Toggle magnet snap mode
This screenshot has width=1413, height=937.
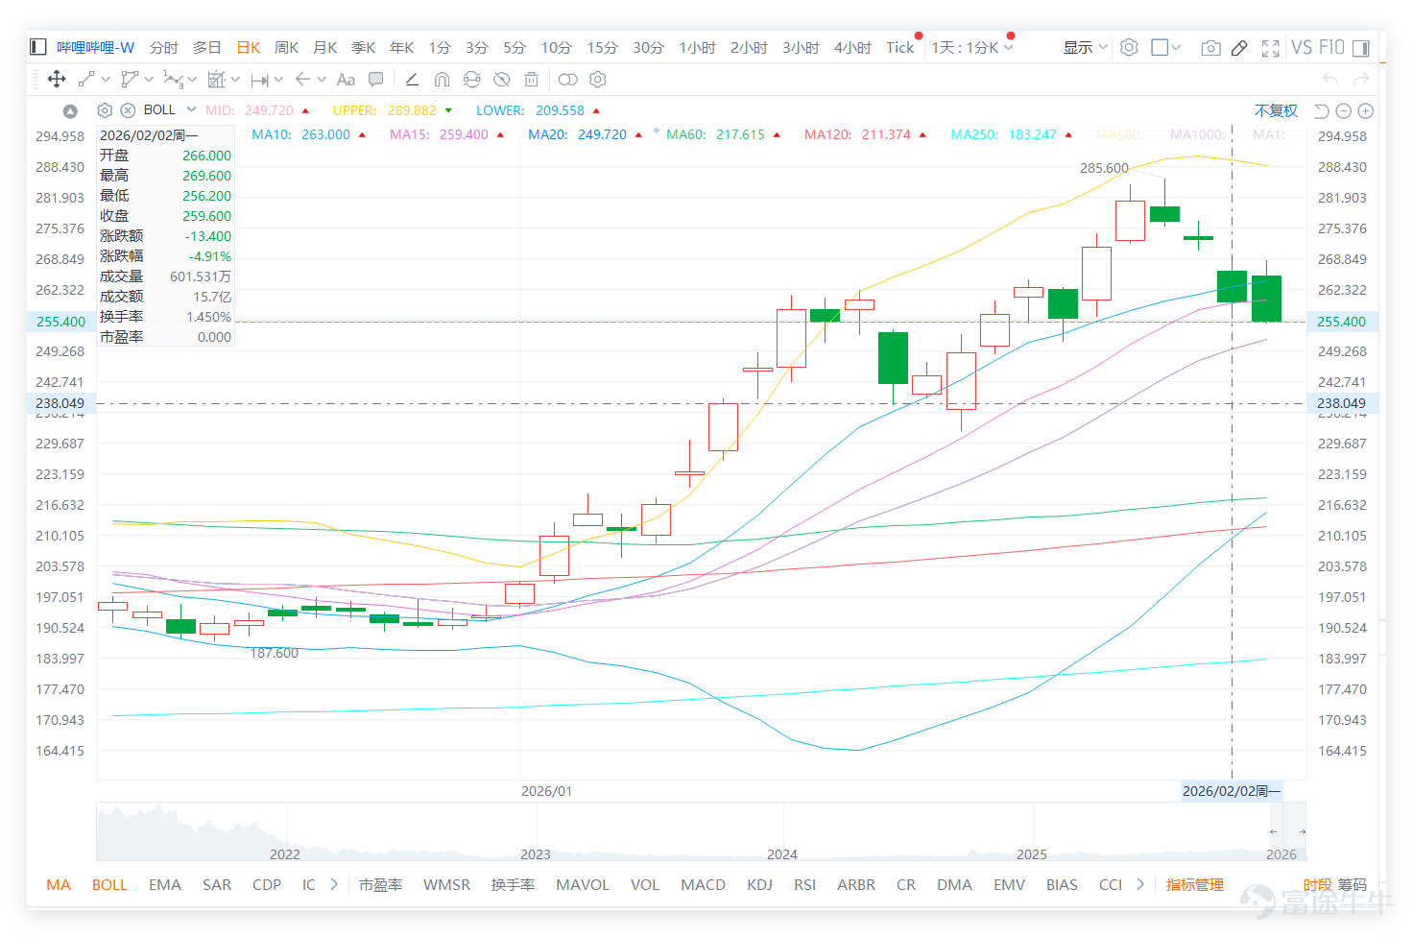(442, 80)
